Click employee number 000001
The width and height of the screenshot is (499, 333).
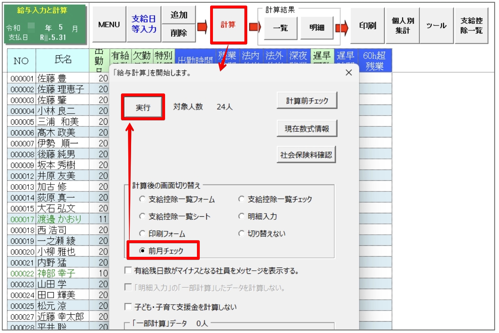pos(22,79)
